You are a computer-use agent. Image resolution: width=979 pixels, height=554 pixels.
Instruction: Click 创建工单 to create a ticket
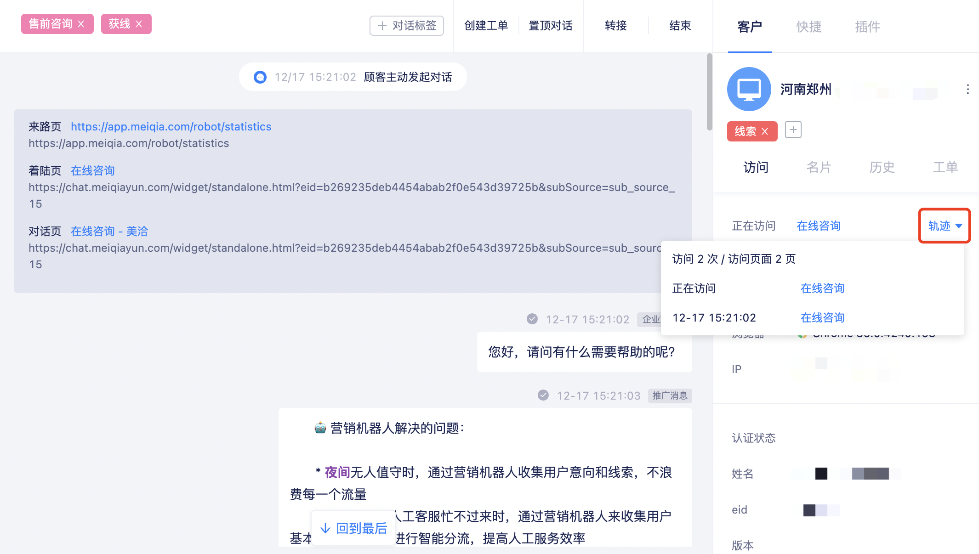point(486,26)
